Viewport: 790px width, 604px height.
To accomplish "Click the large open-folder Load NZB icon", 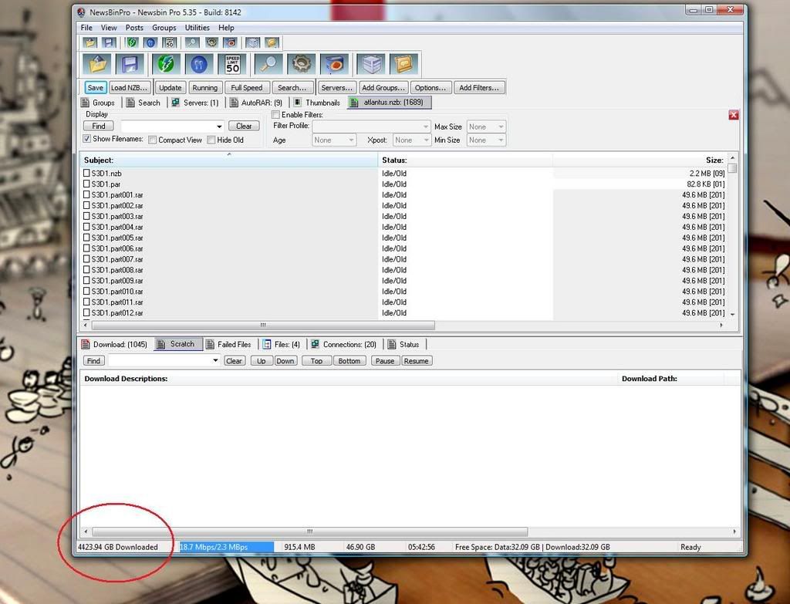I will point(97,65).
